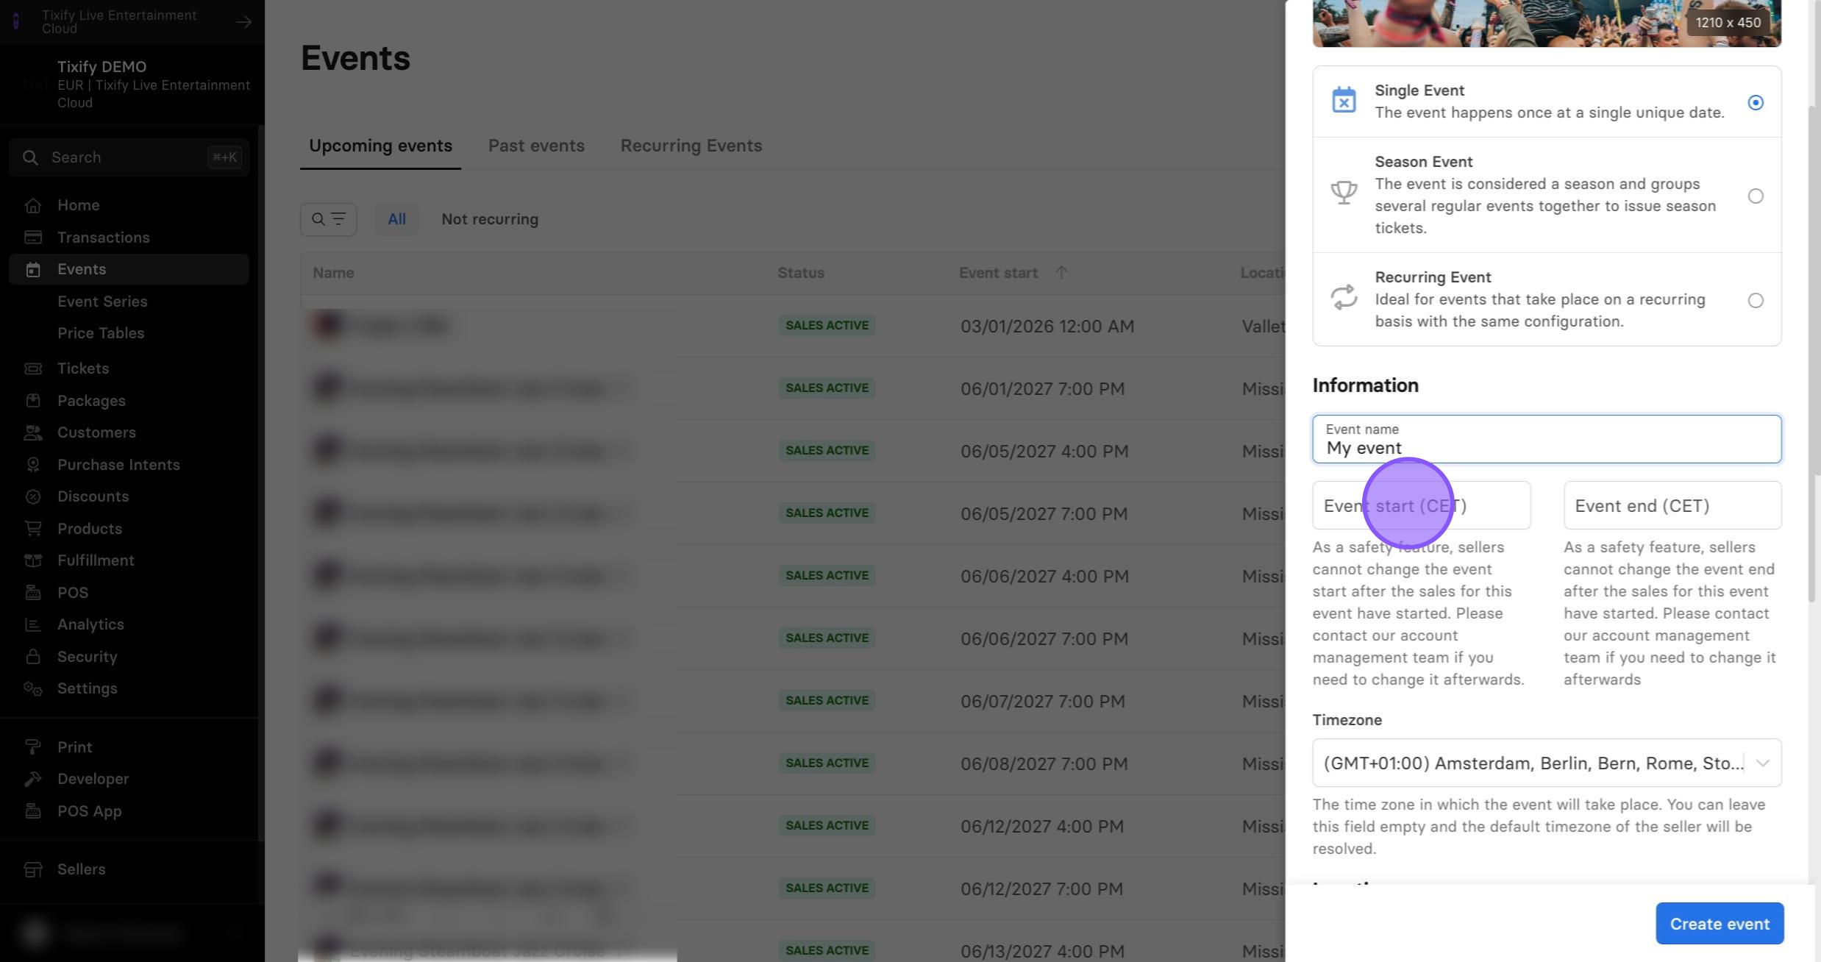
Task: Click the Analytics chart icon
Action: pyautogui.click(x=32, y=624)
